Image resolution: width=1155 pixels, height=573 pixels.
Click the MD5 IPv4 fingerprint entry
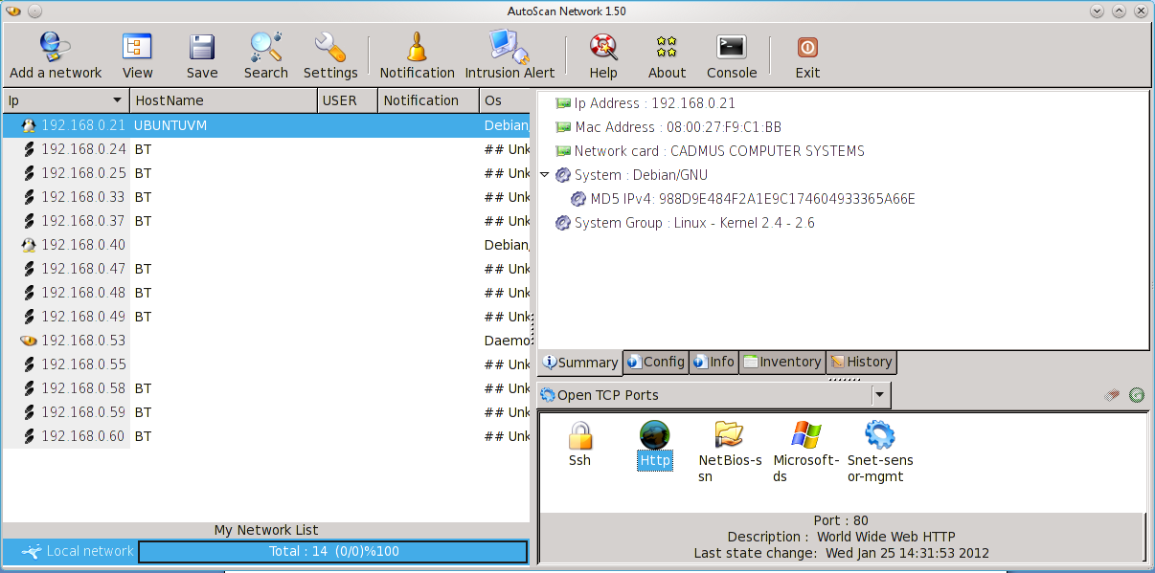click(753, 199)
